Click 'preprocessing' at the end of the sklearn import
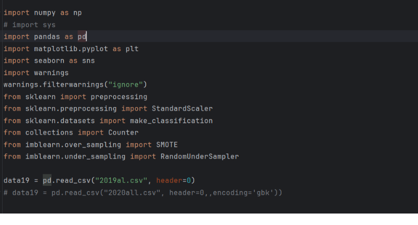Viewport: 418px width, 225px height. point(119,97)
